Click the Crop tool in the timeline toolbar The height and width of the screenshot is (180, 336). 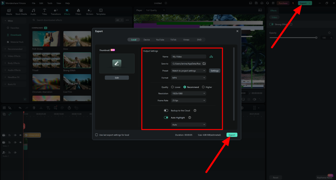55,108
